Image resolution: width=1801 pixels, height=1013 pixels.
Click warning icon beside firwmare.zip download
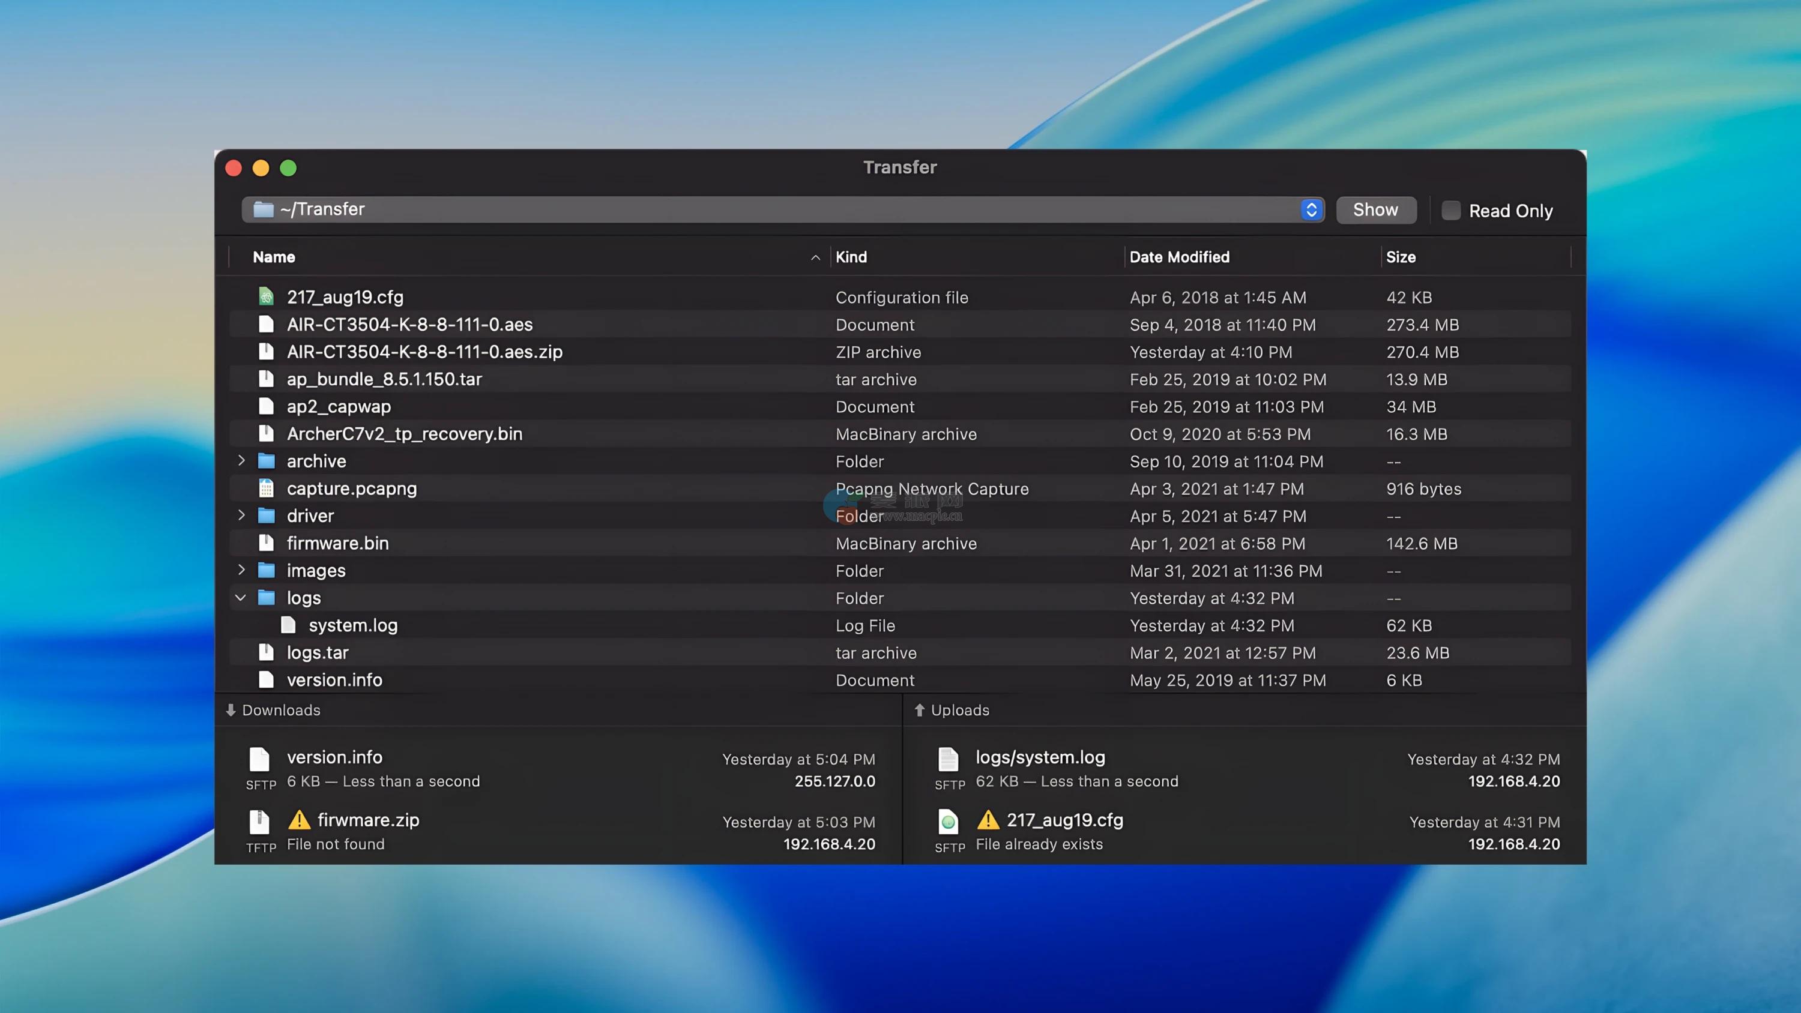click(x=299, y=820)
